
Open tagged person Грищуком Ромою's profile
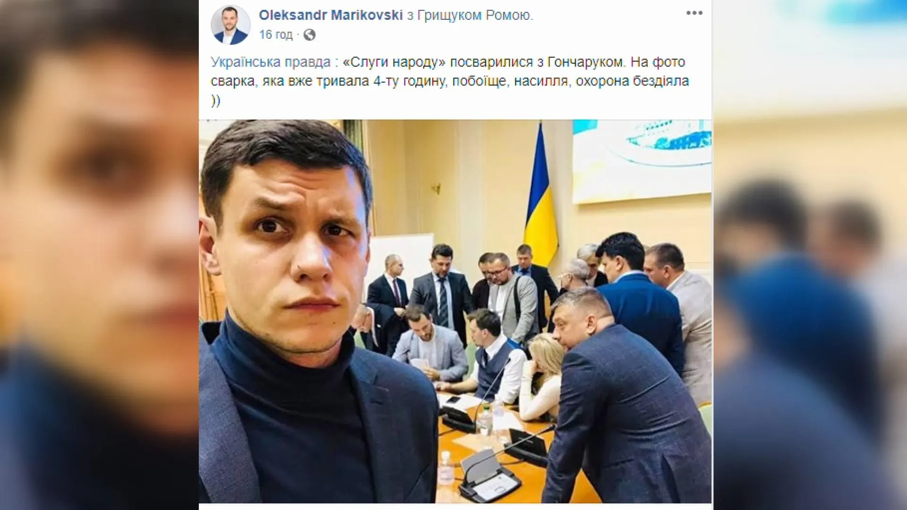(475, 15)
